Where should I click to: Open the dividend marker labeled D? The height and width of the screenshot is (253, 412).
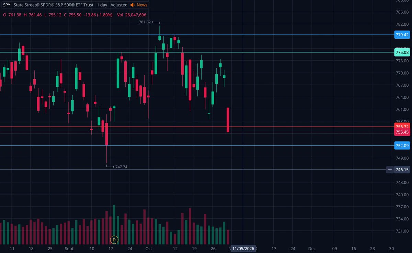click(x=114, y=240)
